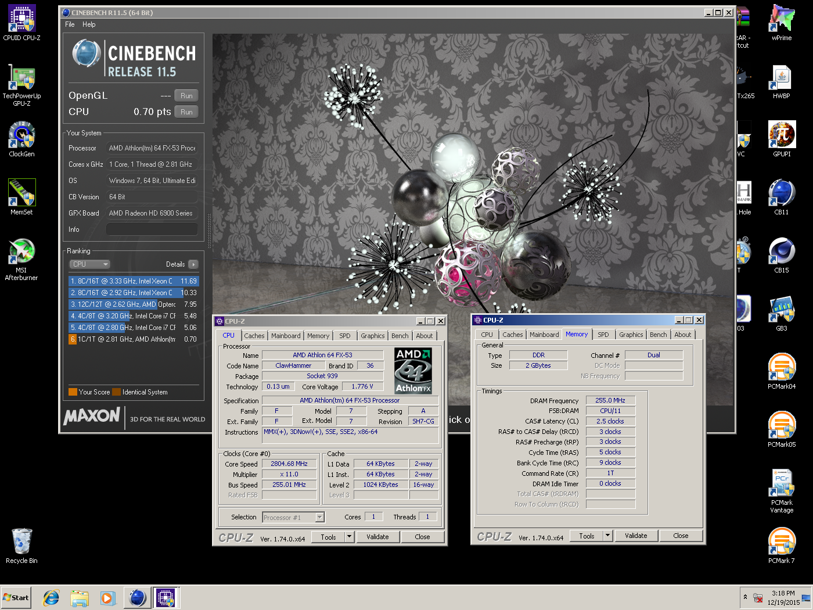
Task: Switch to Cinebench taskbar button
Action: [138, 597]
